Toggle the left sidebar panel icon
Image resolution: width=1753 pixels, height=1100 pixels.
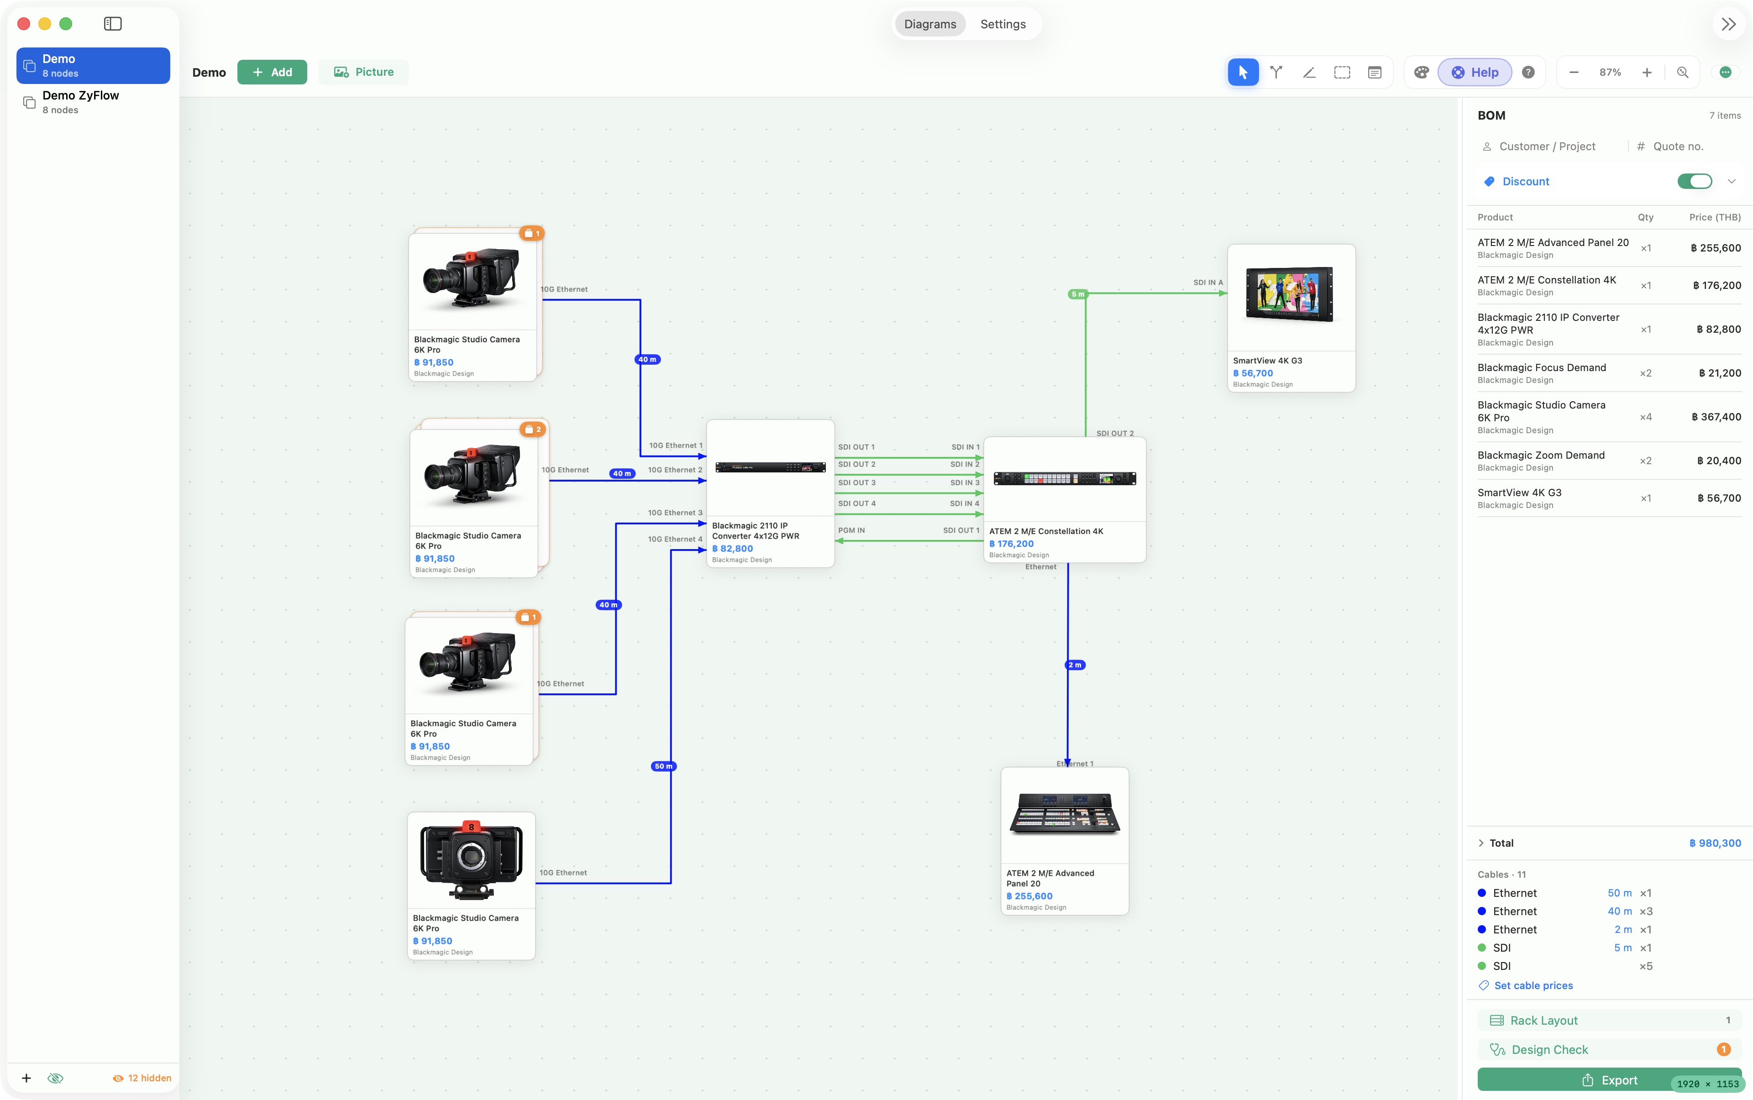(113, 24)
